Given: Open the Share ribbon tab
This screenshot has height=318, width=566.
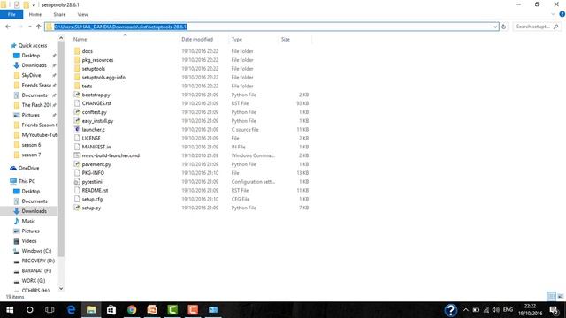Looking at the screenshot, I should (59, 14).
